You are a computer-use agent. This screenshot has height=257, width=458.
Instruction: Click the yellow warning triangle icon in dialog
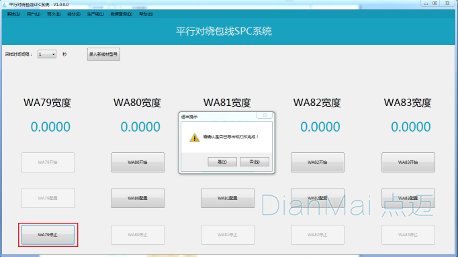(194, 138)
